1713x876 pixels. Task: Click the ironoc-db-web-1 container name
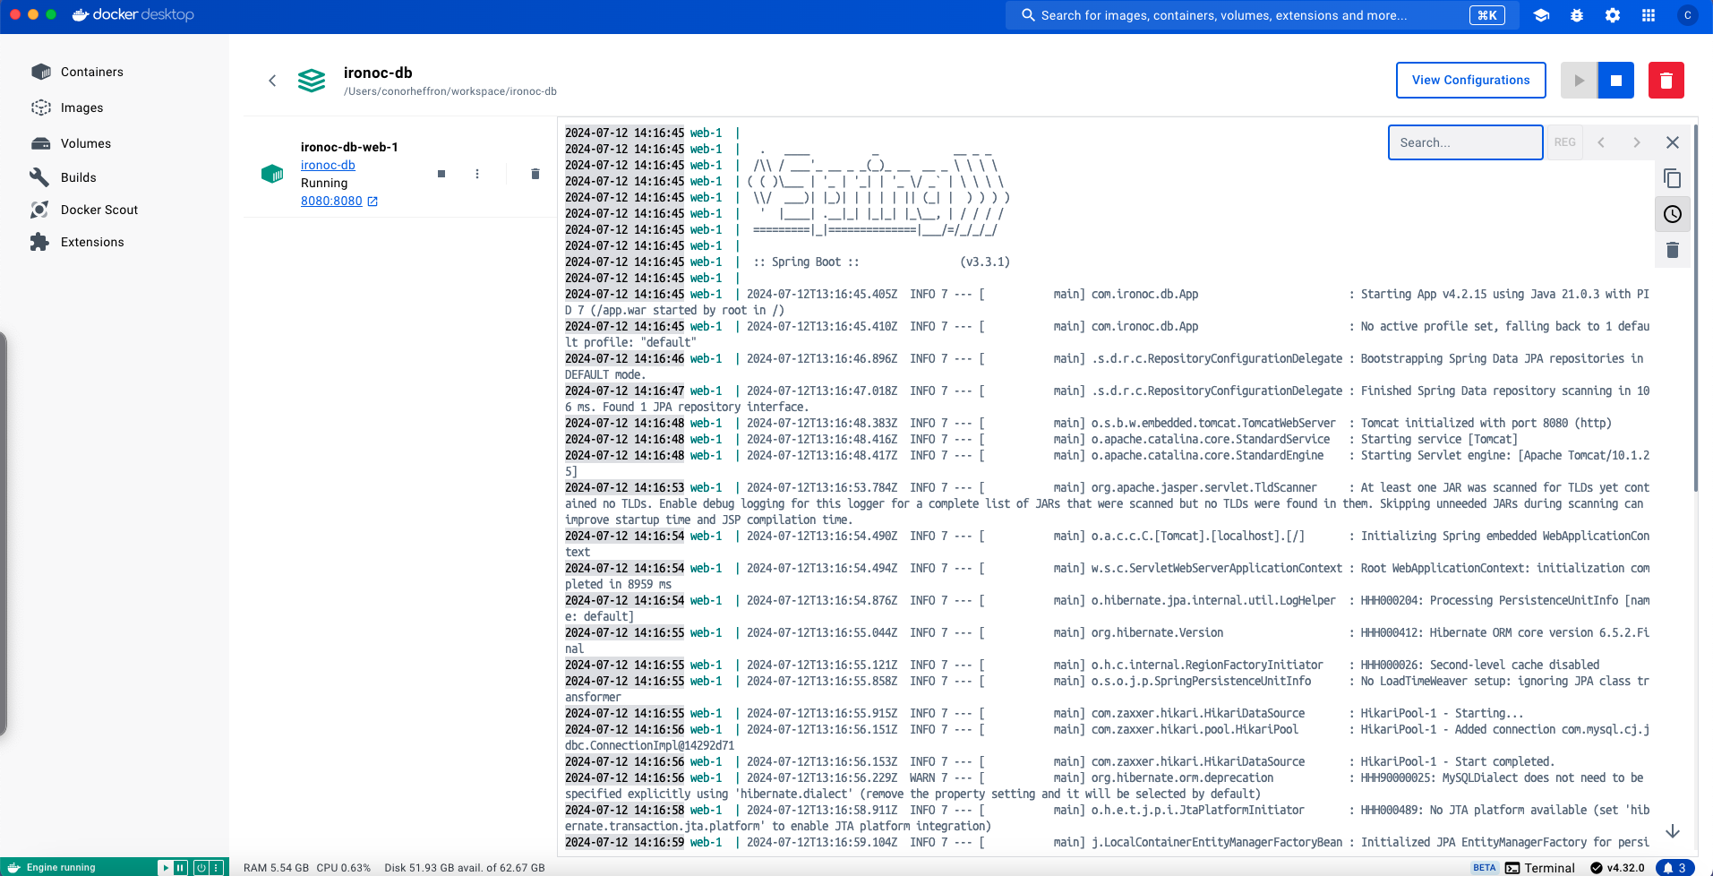click(x=349, y=147)
